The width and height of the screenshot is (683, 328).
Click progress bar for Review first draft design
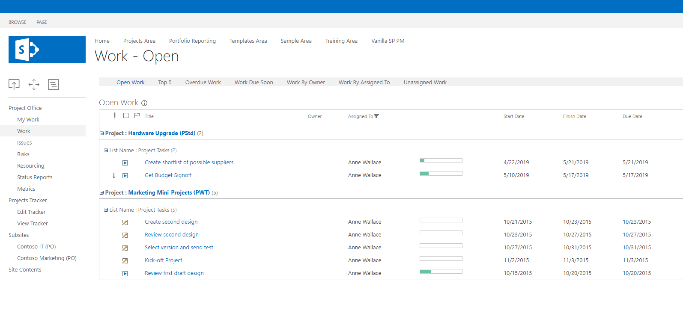(x=441, y=272)
